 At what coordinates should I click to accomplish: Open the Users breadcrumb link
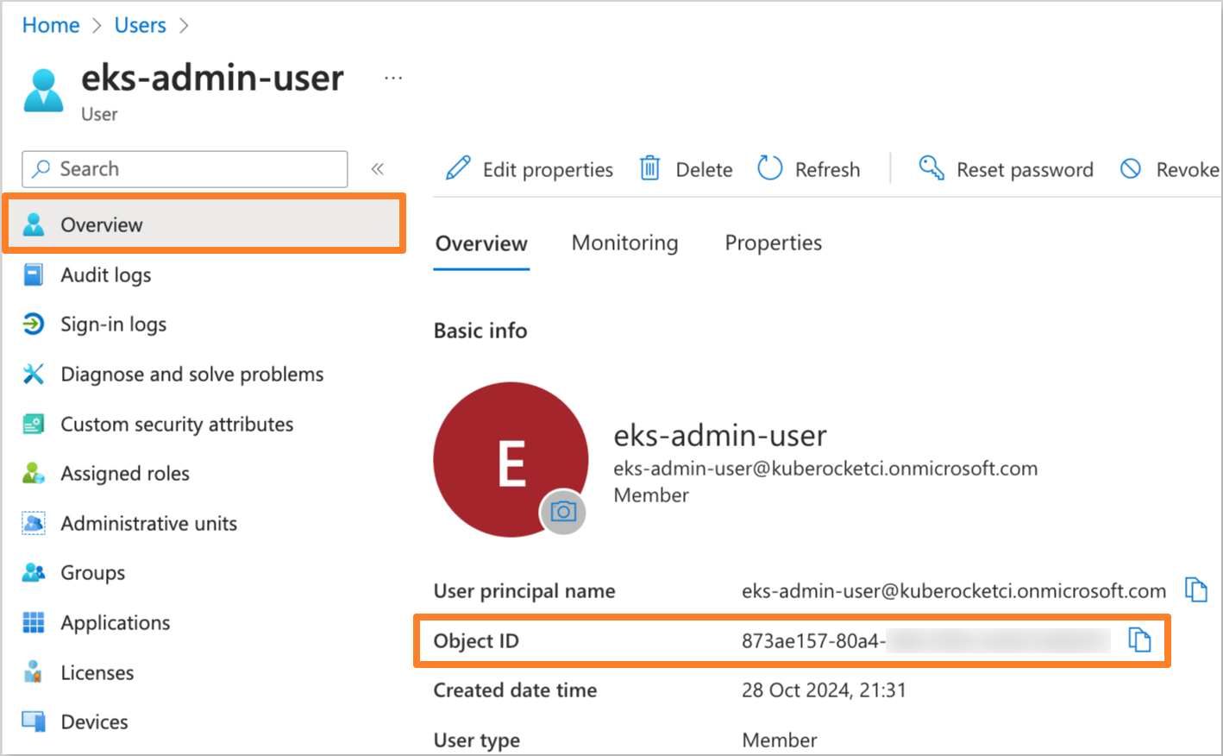140,25
